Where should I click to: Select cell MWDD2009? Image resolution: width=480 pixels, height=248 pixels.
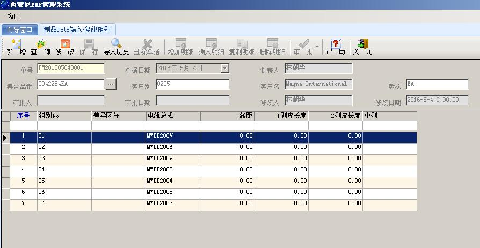(x=173, y=160)
